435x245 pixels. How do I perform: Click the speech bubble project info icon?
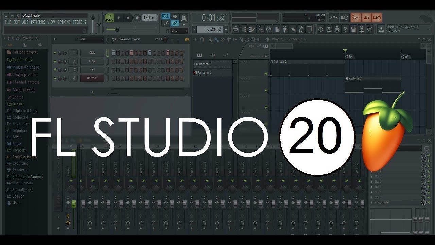tap(370, 29)
